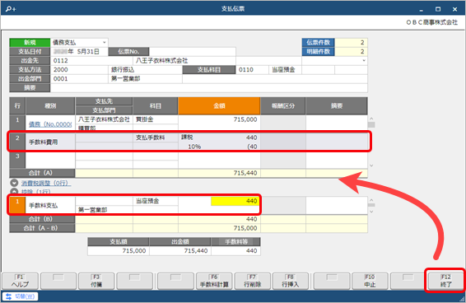This screenshot has height=303, width=466.
Task: Click the F8 行挿入 button
Action: [291, 281]
